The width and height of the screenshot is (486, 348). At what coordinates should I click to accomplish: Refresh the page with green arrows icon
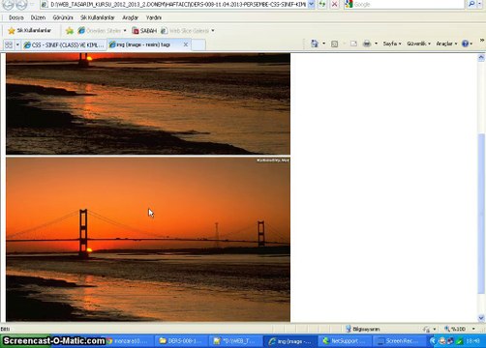(322, 4)
